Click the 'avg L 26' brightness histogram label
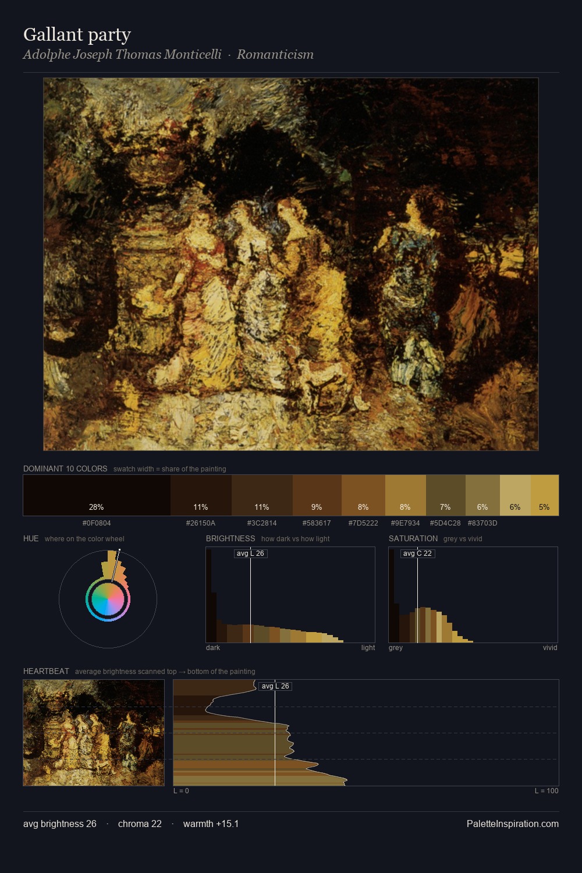The height and width of the screenshot is (873, 582). tap(250, 553)
